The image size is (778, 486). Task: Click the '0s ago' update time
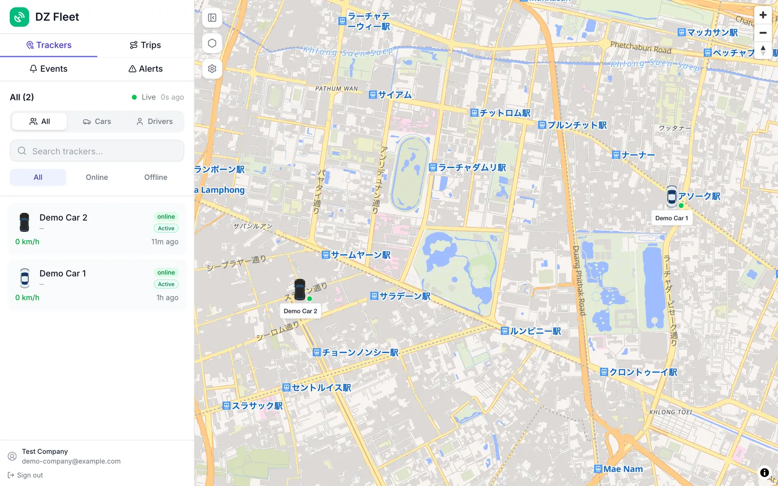pos(172,97)
